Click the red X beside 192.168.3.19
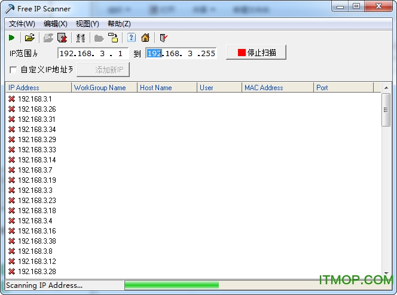This screenshot has width=397, height=295. tap(11, 180)
